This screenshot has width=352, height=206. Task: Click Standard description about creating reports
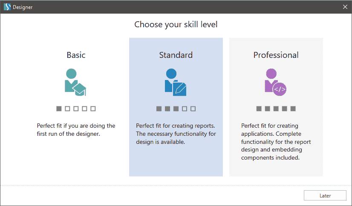click(x=176, y=134)
